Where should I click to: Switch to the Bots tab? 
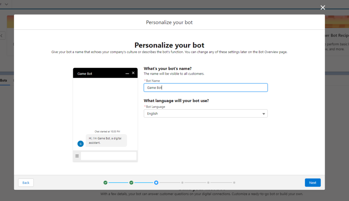[4, 80]
